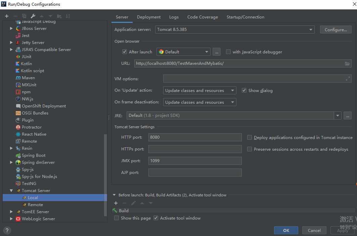
Task: Click the npm icon
Action: (x=18, y=92)
